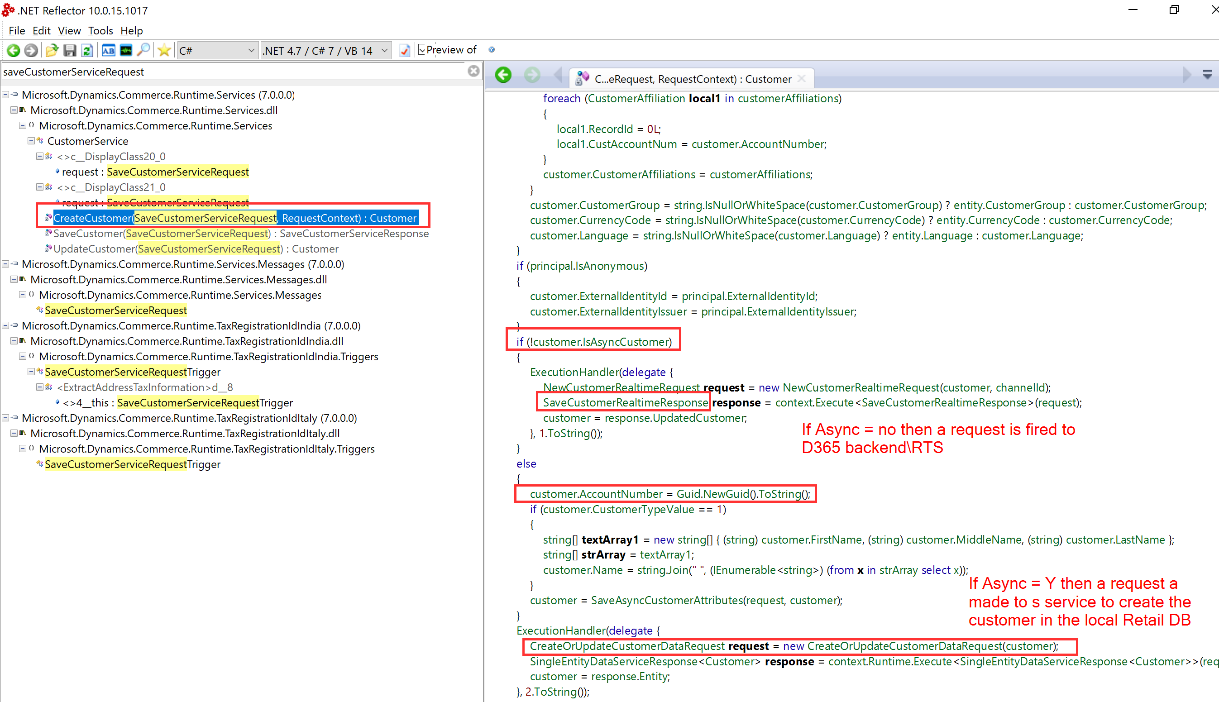
Task: Collapse the <>c__DisplayClass20_0 node
Action: pos(40,156)
